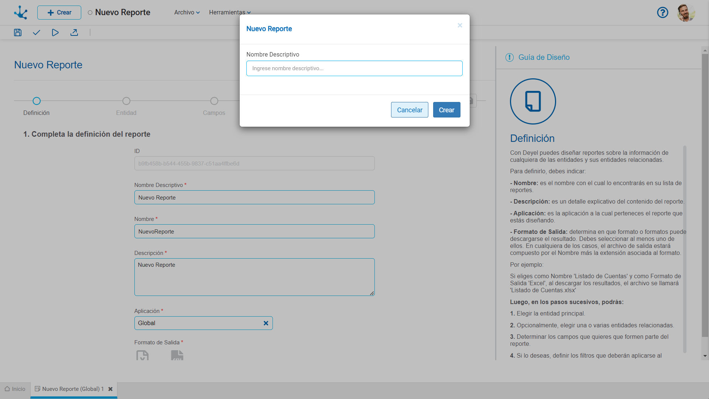
Task: Toggle the Excel output format icon
Action: [x=143, y=355]
